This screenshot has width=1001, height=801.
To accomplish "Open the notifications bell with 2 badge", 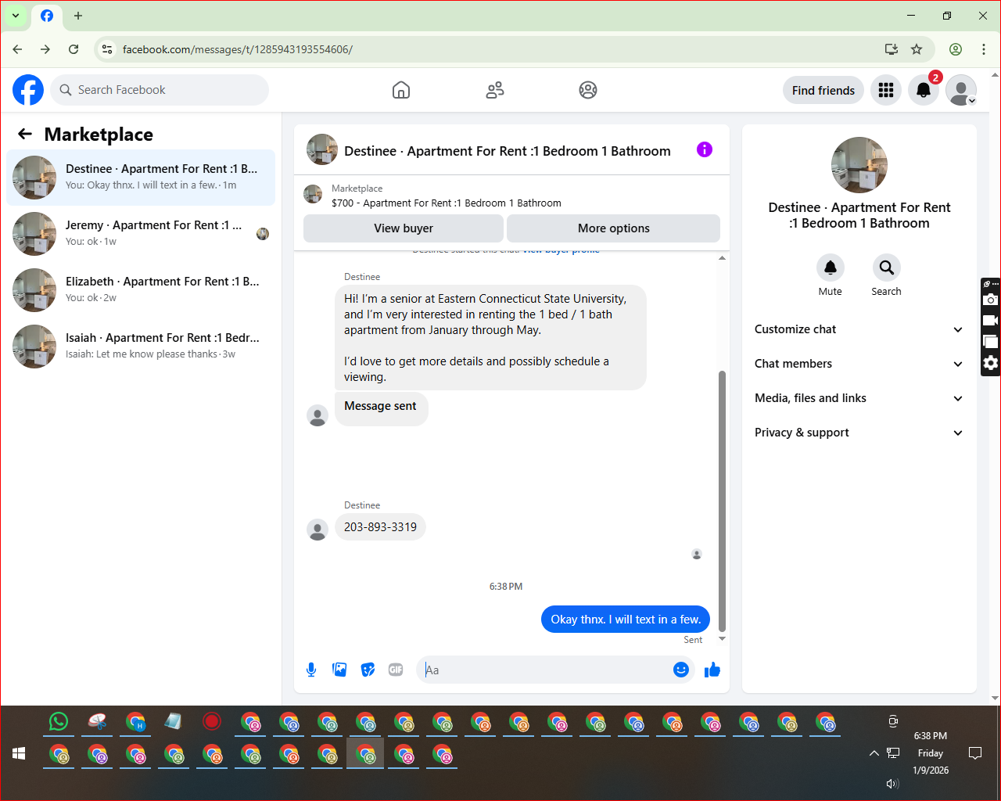I will [924, 90].
